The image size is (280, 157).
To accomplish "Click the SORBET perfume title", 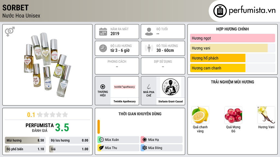I will point(15,8).
